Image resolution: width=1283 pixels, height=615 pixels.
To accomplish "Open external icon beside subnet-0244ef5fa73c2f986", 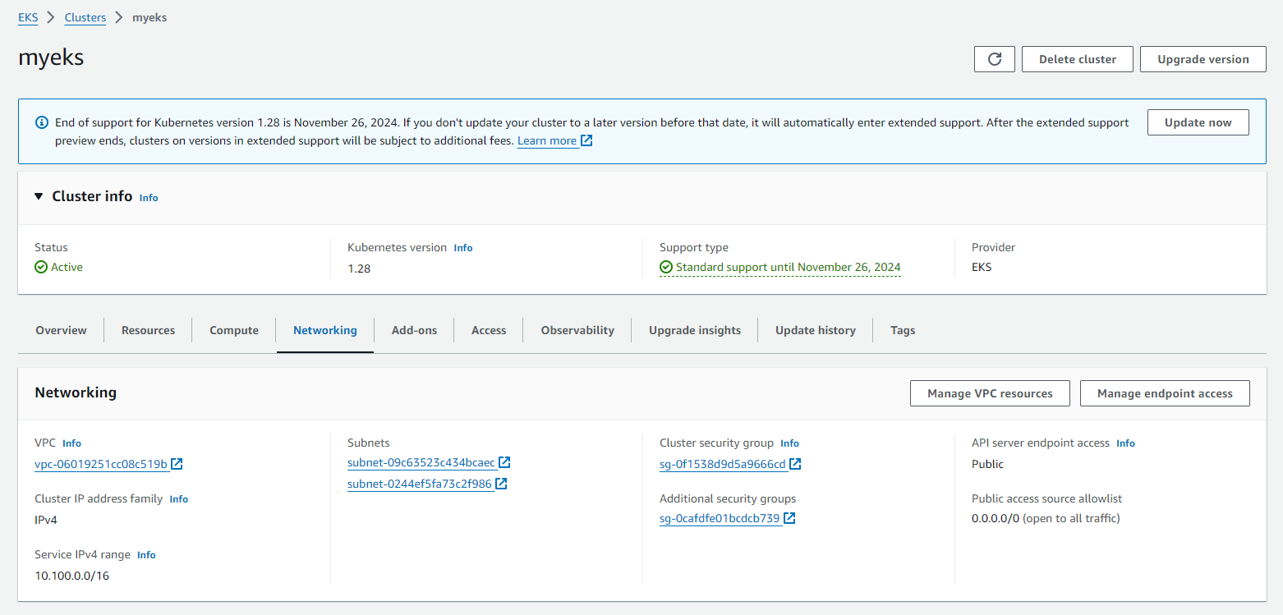I will click(501, 484).
